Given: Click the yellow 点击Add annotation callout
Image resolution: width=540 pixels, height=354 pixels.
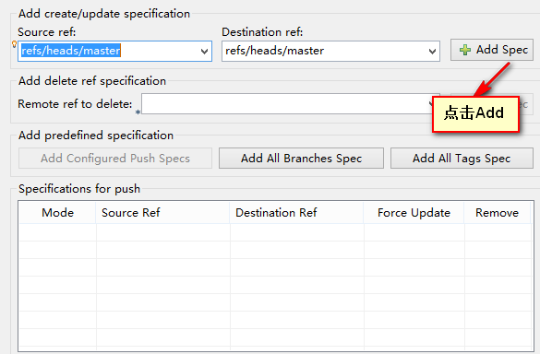Looking at the screenshot, I should pos(475,114).
